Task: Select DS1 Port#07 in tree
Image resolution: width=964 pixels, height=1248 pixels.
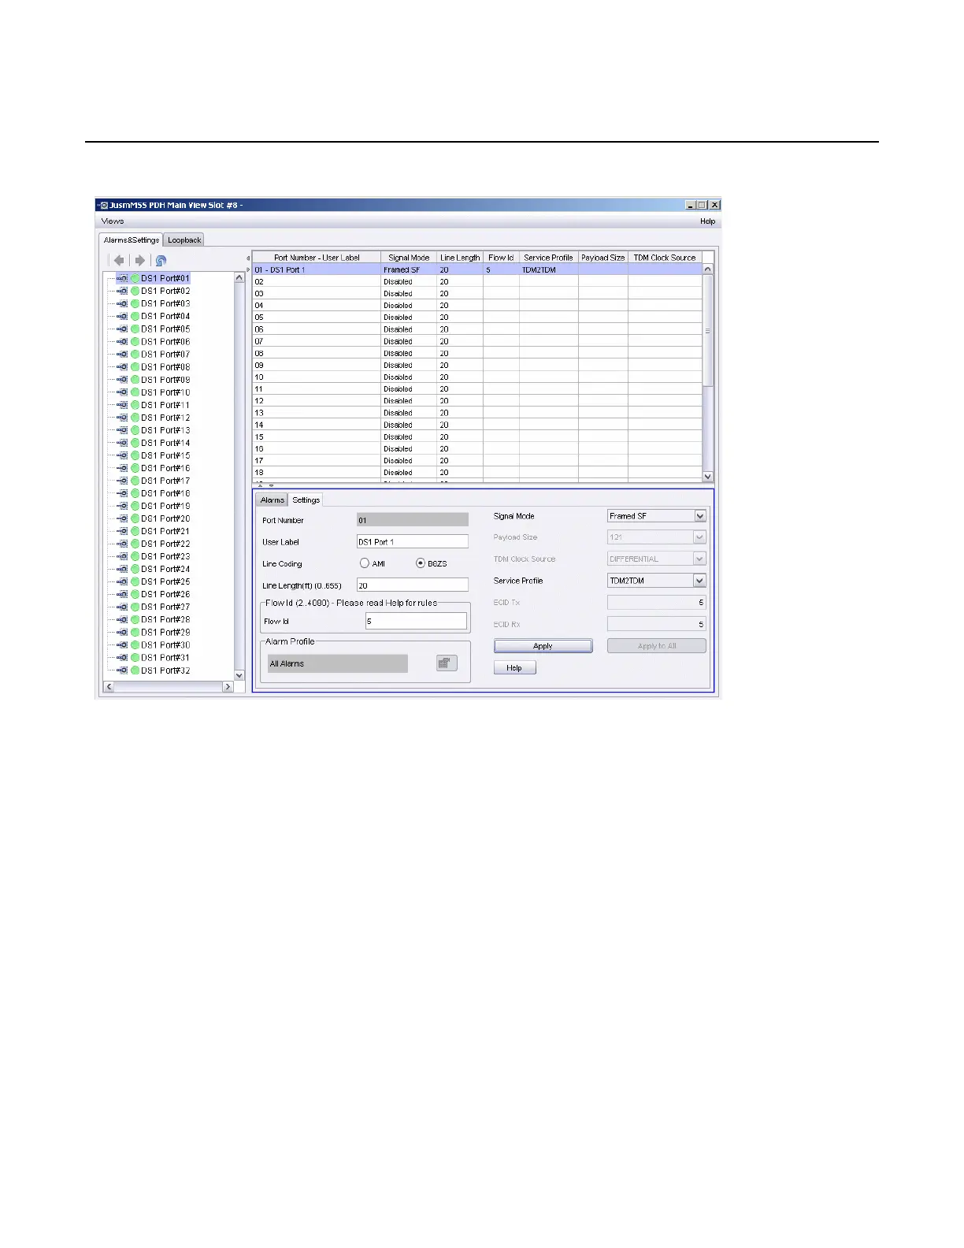Action: pyautogui.click(x=165, y=354)
